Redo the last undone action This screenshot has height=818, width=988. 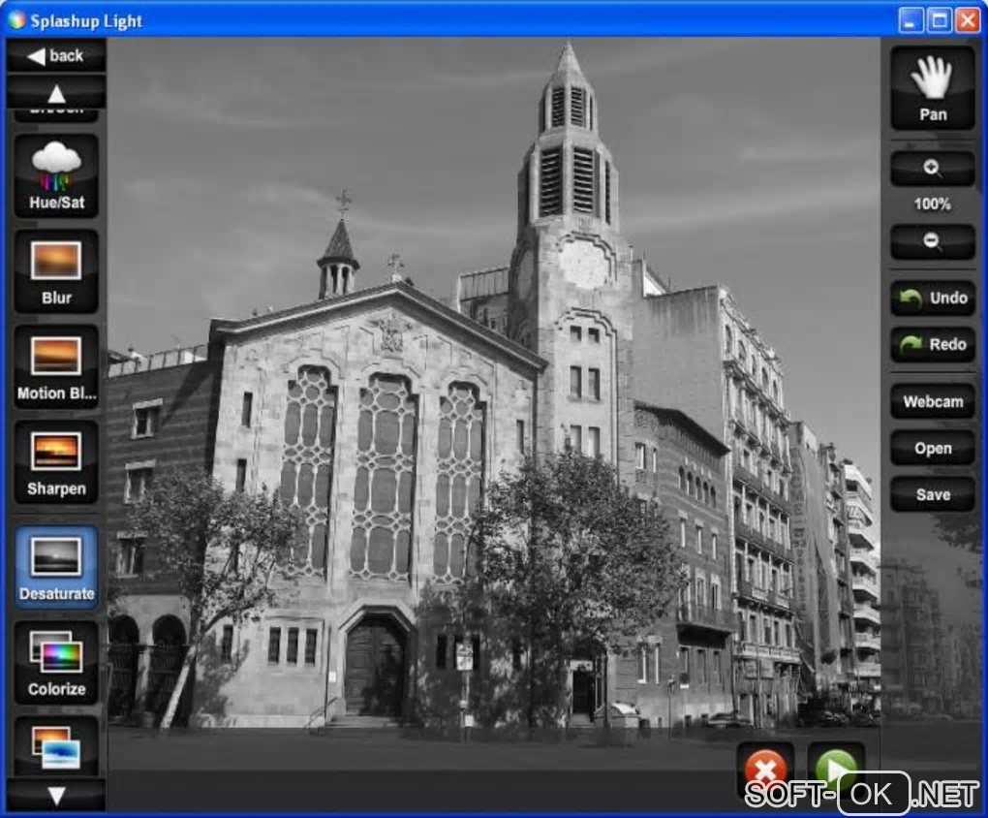933,344
